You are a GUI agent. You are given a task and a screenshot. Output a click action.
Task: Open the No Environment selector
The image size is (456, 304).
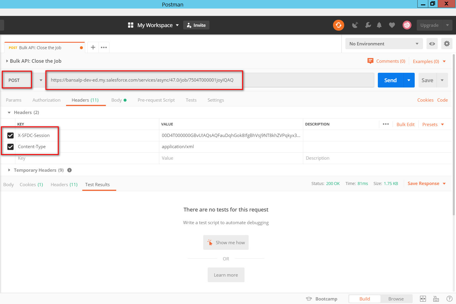[384, 44]
